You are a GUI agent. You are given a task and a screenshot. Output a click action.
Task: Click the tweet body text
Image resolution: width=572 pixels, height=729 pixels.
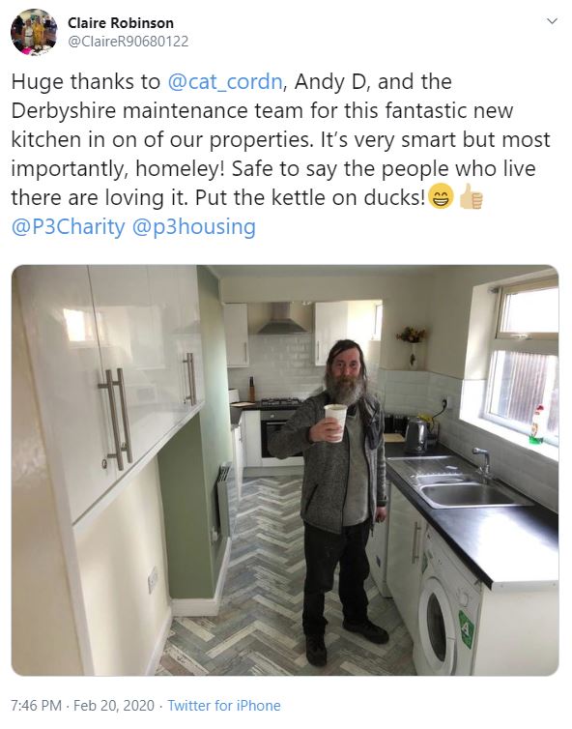280,154
